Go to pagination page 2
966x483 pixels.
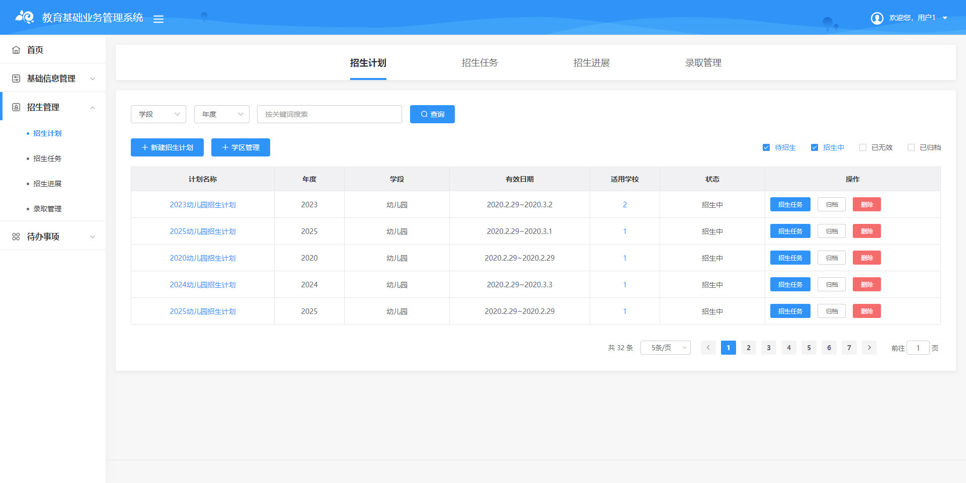pos(749,348)
